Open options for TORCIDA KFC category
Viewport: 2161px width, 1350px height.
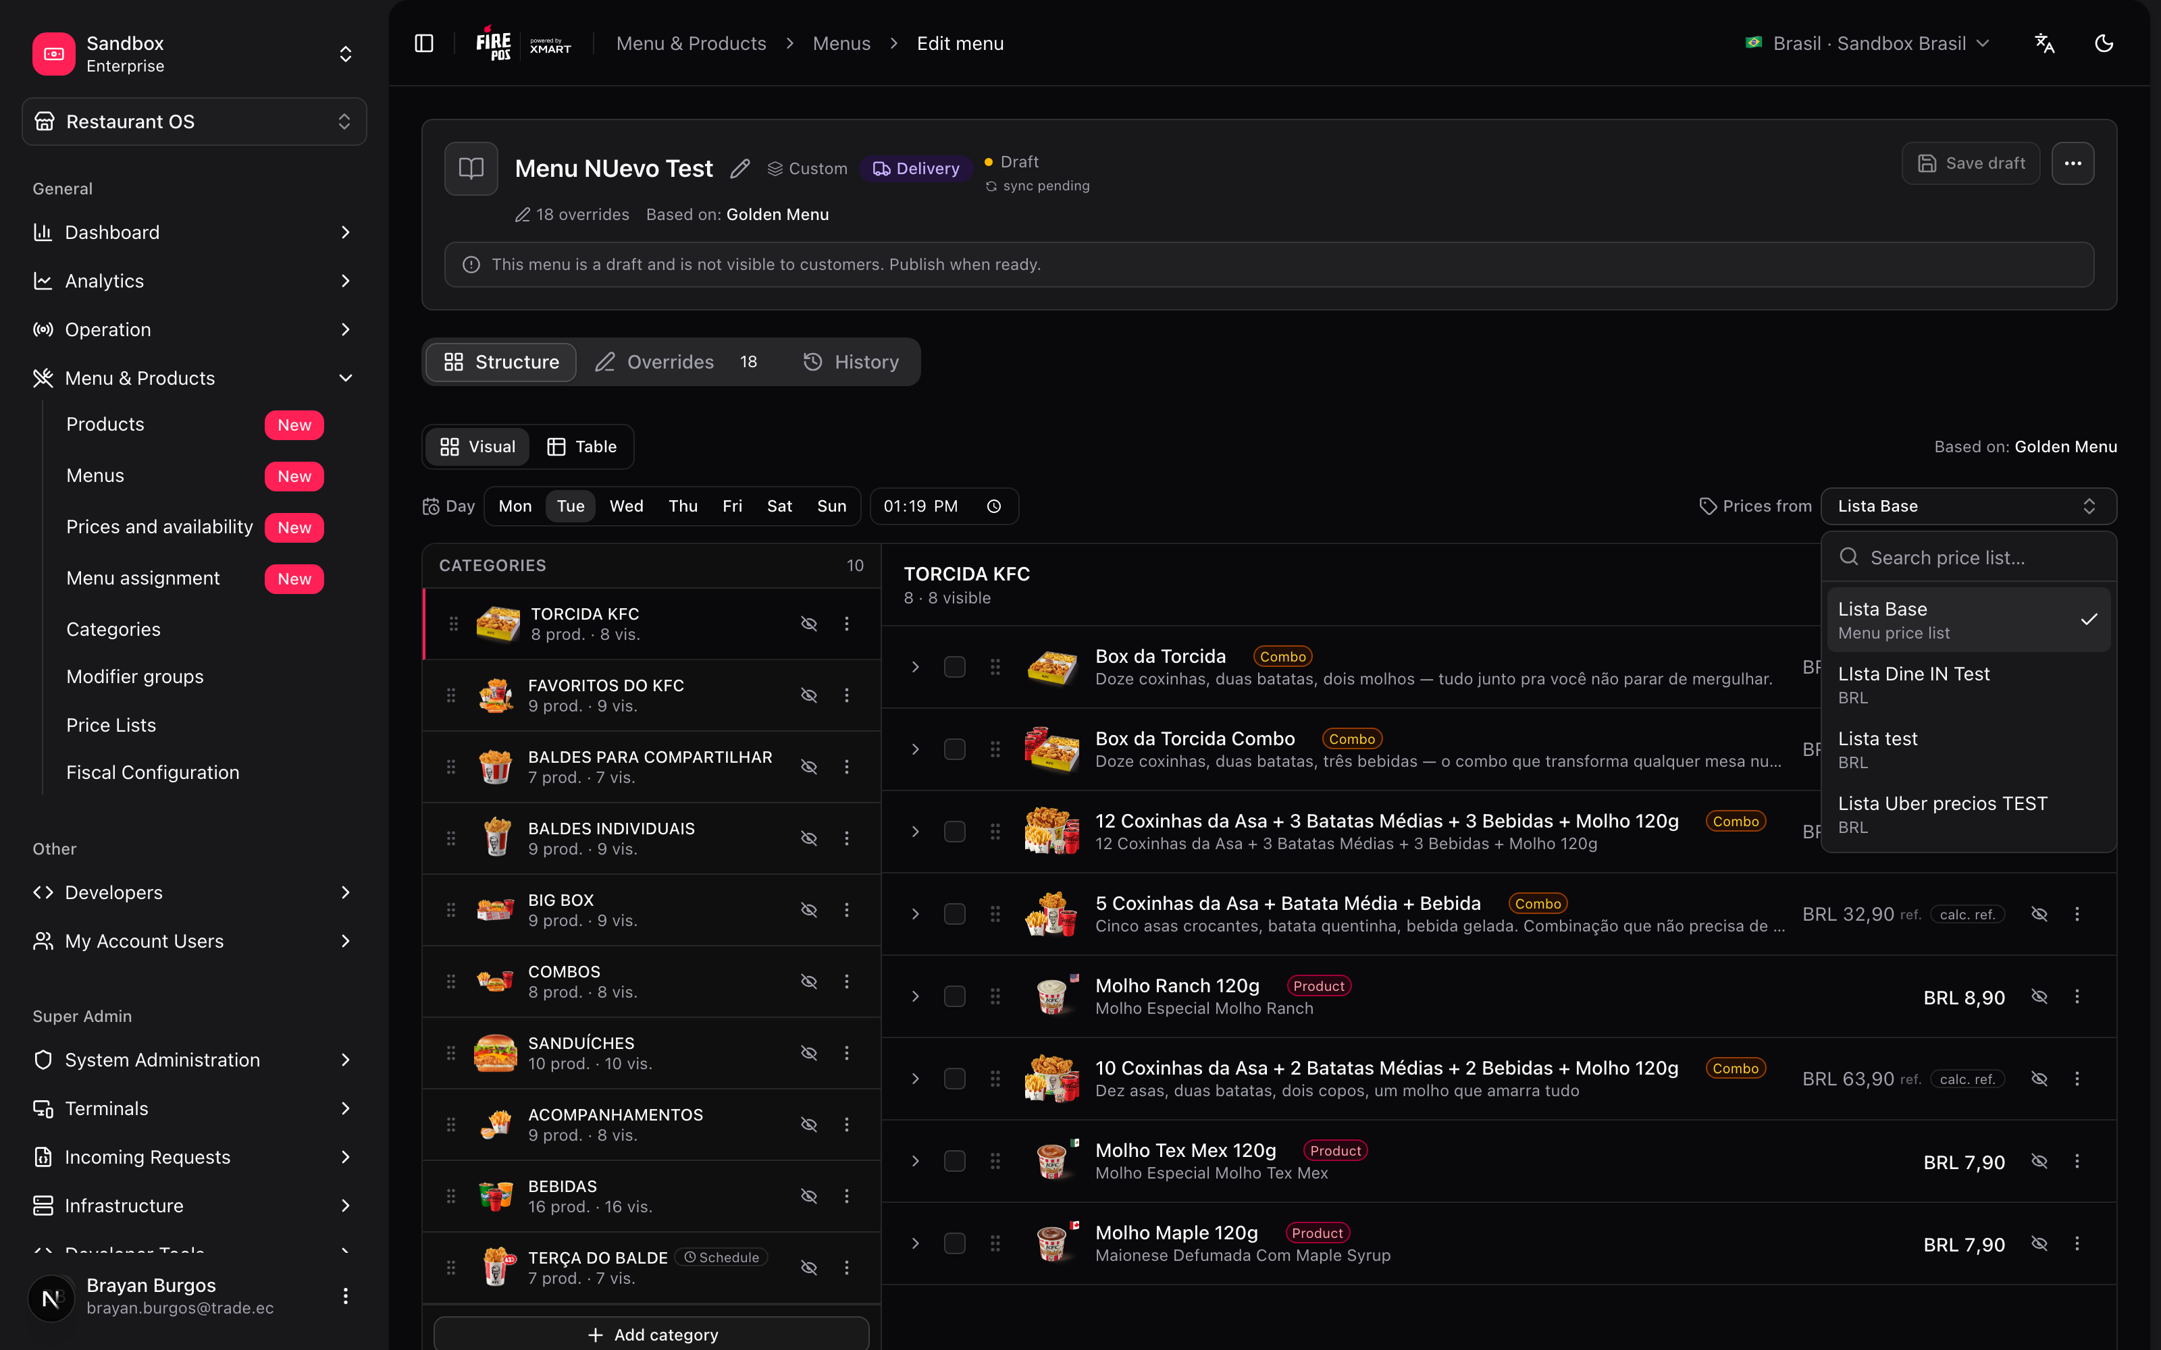point(847,624)
